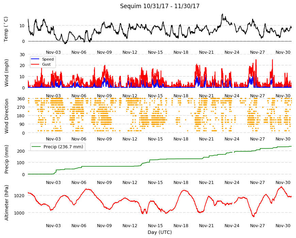Image resolution: width=296 pixels, height=238 pixels.
Task: Click Nov-21 tick under the wind direction plot
Action: coord(206,139)
